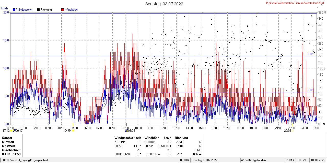The width and height of the screenshot is (327, 163).
Task: Click the 00:30:04 status bar timer
Action: (184, 160)
